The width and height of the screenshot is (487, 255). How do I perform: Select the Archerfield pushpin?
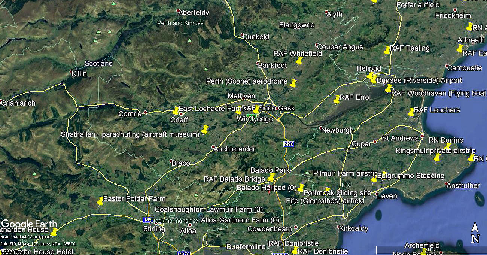(424, 252)
